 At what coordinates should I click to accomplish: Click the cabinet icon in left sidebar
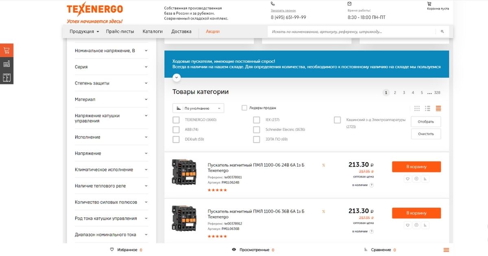pos(7,77)
